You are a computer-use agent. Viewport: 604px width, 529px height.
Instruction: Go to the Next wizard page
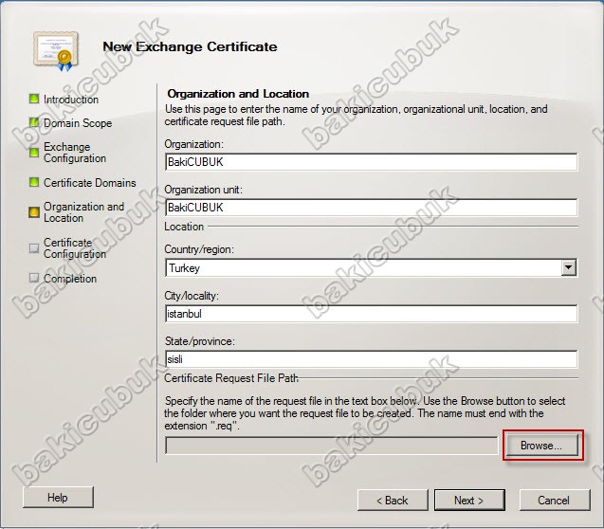[x=469, y=501]
